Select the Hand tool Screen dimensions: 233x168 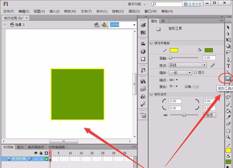(228, 131)
